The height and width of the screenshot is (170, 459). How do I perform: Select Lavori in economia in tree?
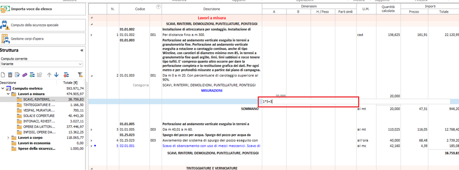pos(34,143)
